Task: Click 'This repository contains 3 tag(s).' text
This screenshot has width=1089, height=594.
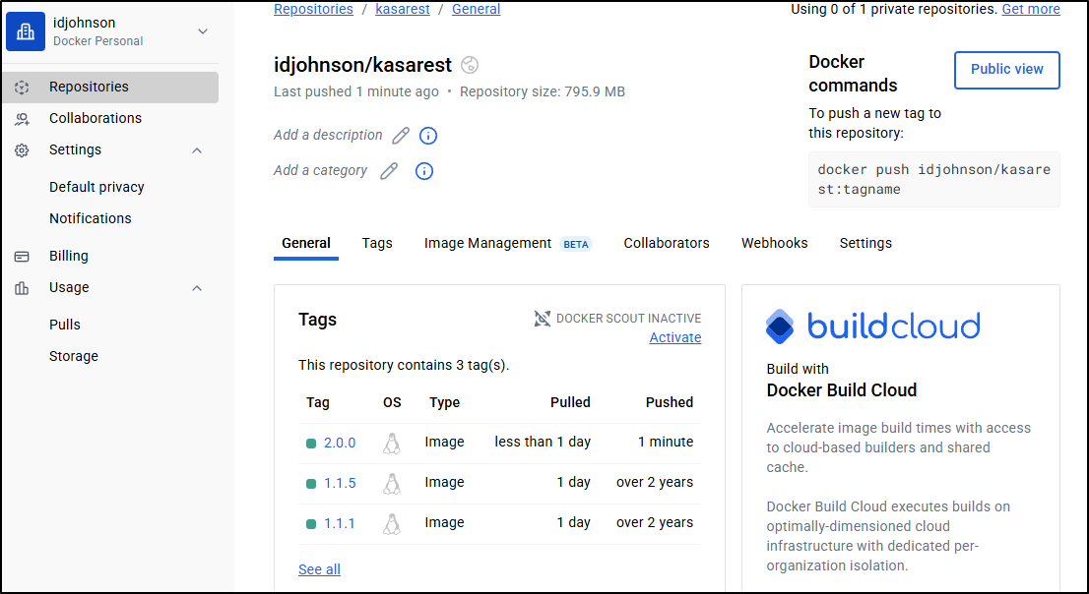Action: [x=405, y=365]
